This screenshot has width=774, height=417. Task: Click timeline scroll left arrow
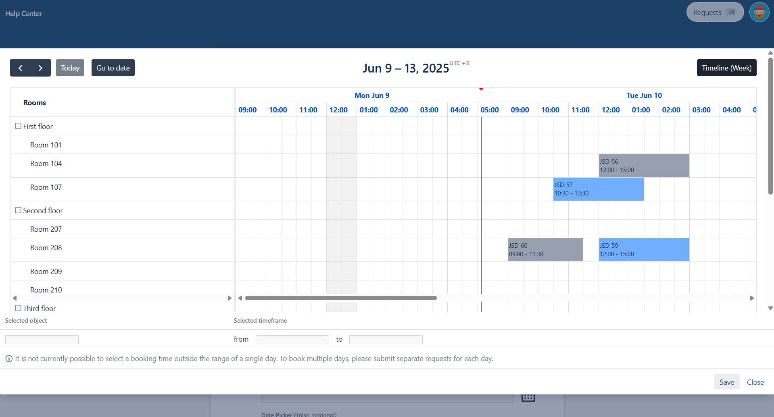(240, 298)
